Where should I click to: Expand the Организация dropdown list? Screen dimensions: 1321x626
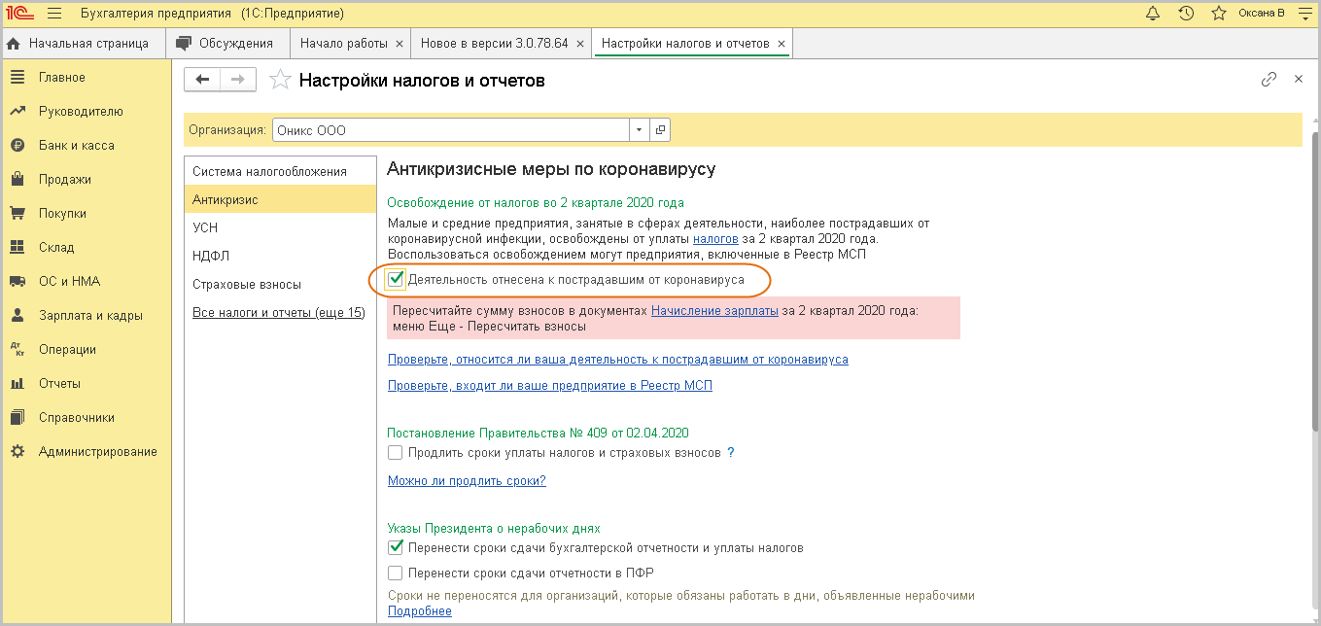[x=640, y=129]
